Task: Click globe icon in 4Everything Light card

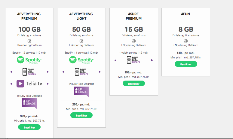Action: tap(81, 41)
